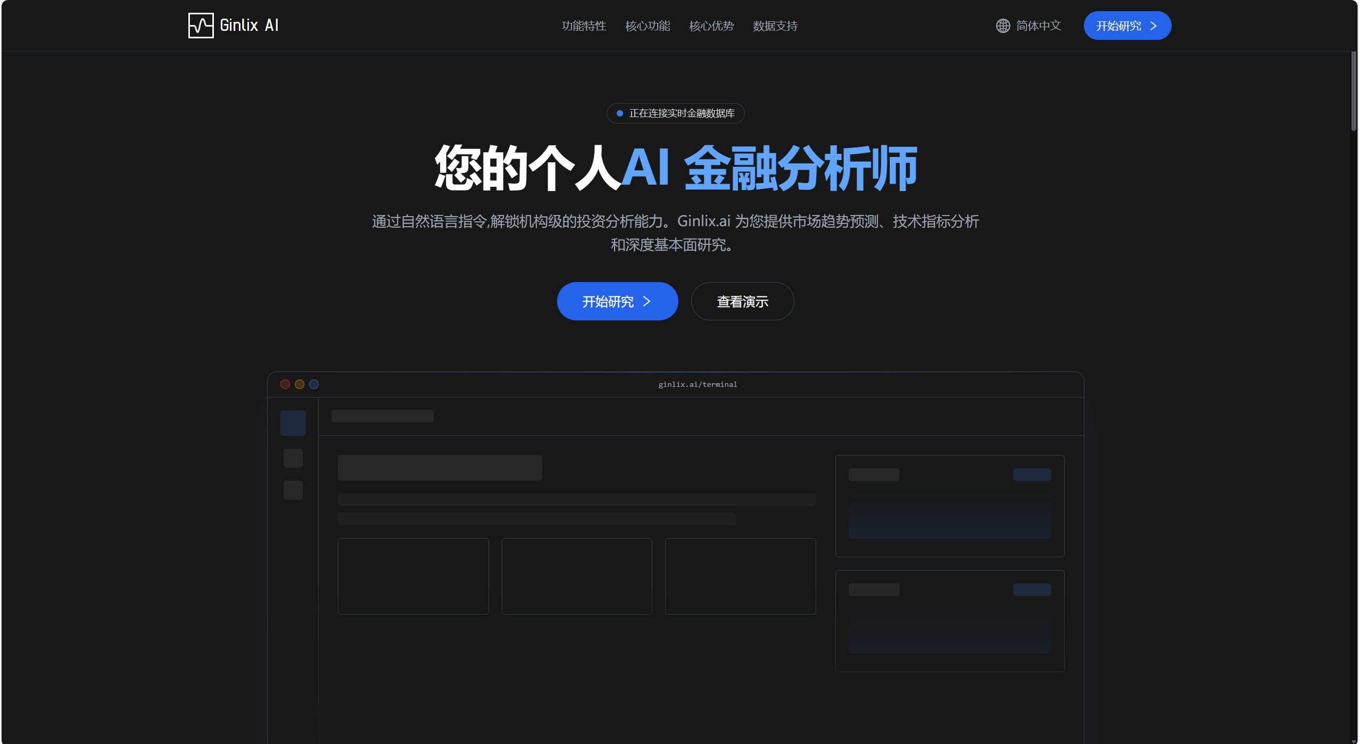Click the blue traffic light dot on terminal window
1360x744 pixels.
coord(314,384)
